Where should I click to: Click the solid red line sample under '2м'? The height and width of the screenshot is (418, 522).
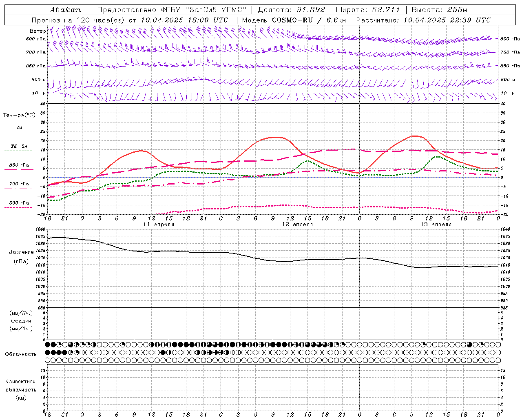pyautogui.click(x=19, y=132)
